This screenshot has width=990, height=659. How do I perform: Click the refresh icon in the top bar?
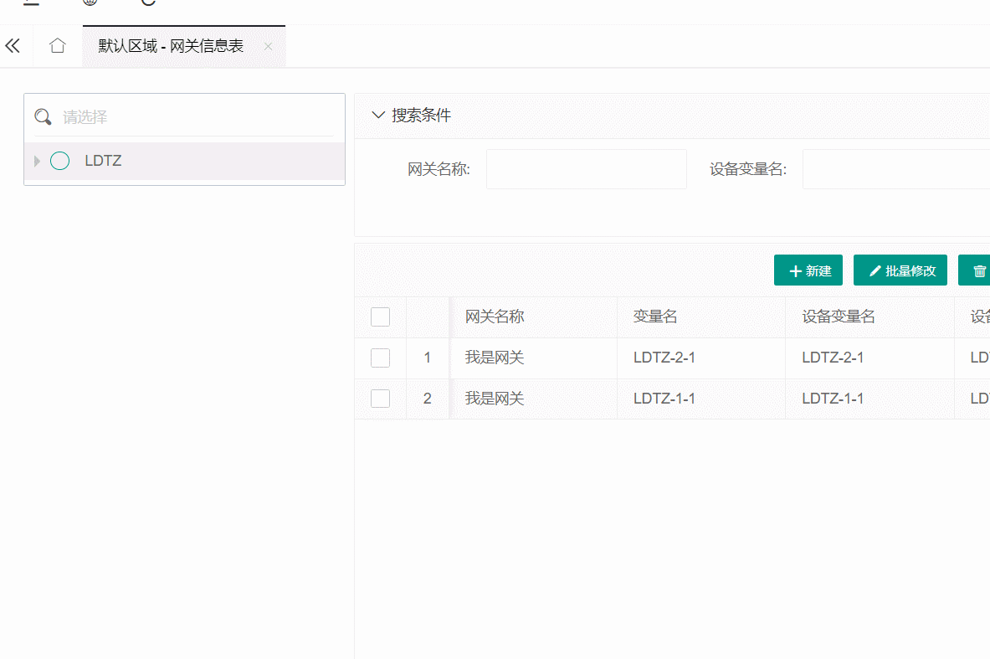point(148,3)
